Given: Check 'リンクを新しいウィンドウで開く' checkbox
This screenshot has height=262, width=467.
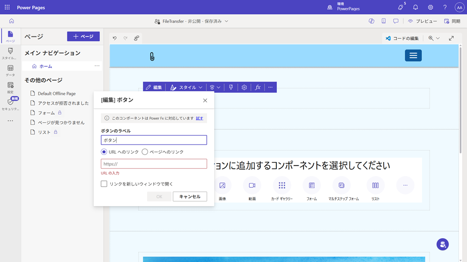Looking at the screenshot, I should (x=104, y=184).
